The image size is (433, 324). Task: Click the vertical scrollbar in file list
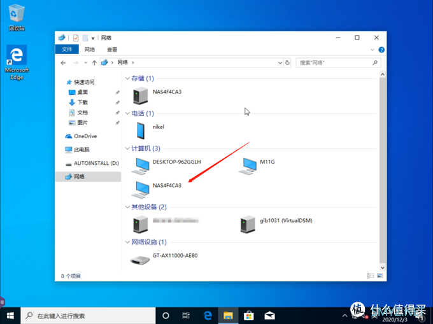click(x=383, y=171)
